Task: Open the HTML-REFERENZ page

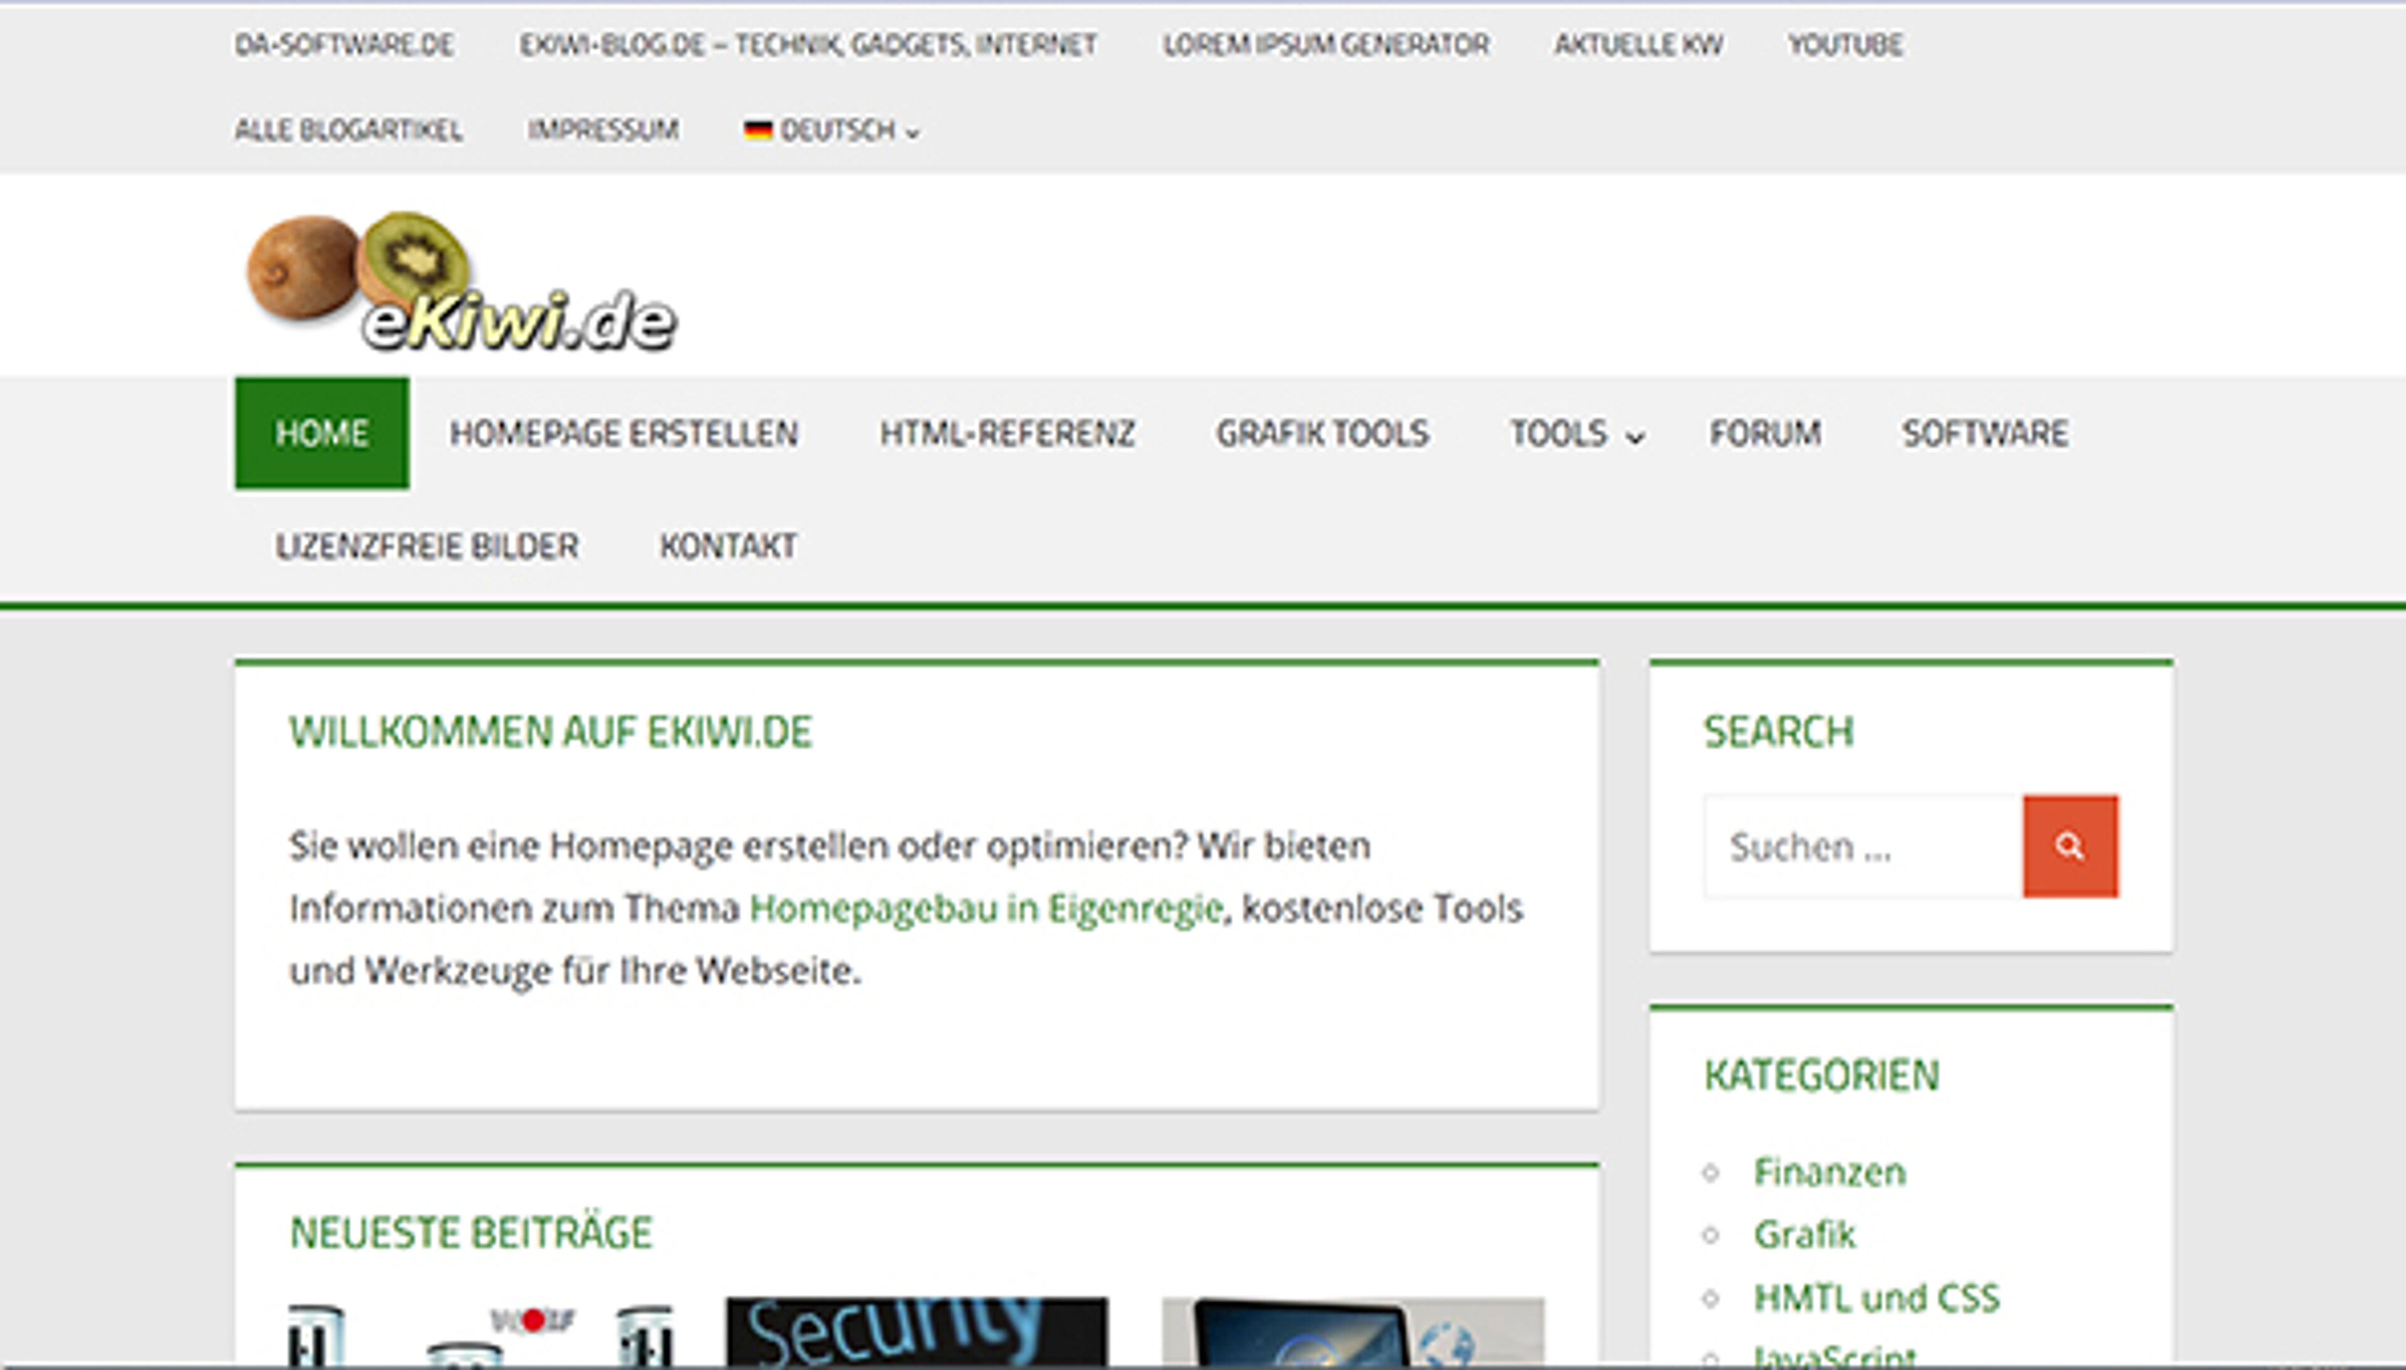Action: coord(1008,434)
